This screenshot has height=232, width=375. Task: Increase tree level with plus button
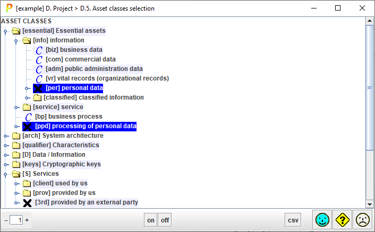(x=27, y=220)
